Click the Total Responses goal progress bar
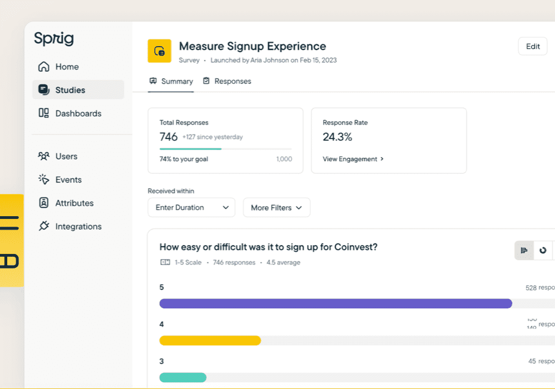The height and width of the screenshot is (389, 555). pyautogui.click(x=226, y=149)
